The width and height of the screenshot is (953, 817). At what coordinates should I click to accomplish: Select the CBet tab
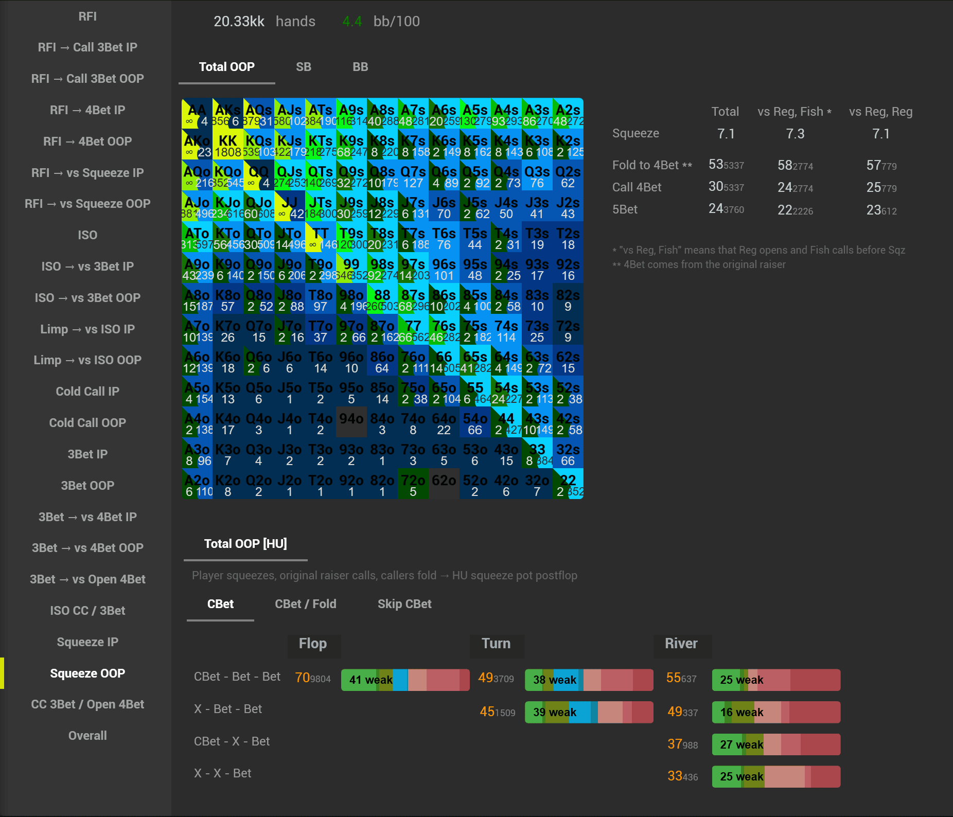tap(220, 604)
